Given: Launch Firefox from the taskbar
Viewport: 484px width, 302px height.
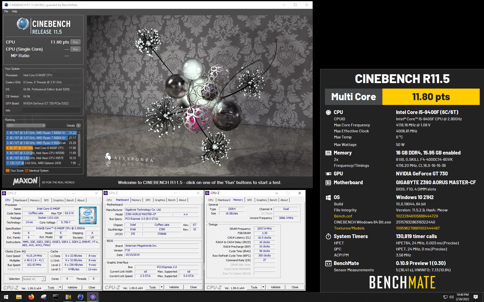Looking at the screenshot, I should click(31, 297).
